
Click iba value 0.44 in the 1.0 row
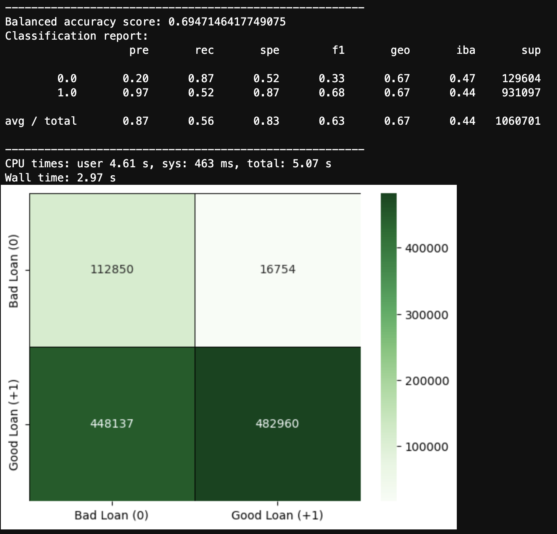pyautogui.click(x=462, y=93)
